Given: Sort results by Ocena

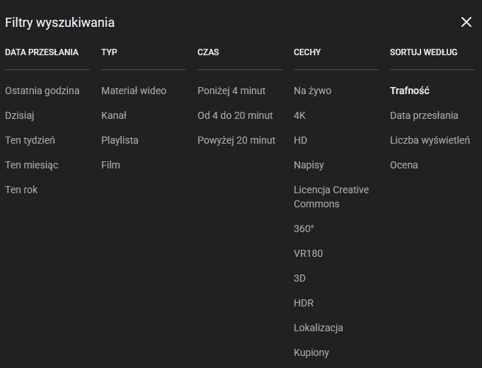Looking at the screenshot, I should pyautogui.click(x=404, y=165).
